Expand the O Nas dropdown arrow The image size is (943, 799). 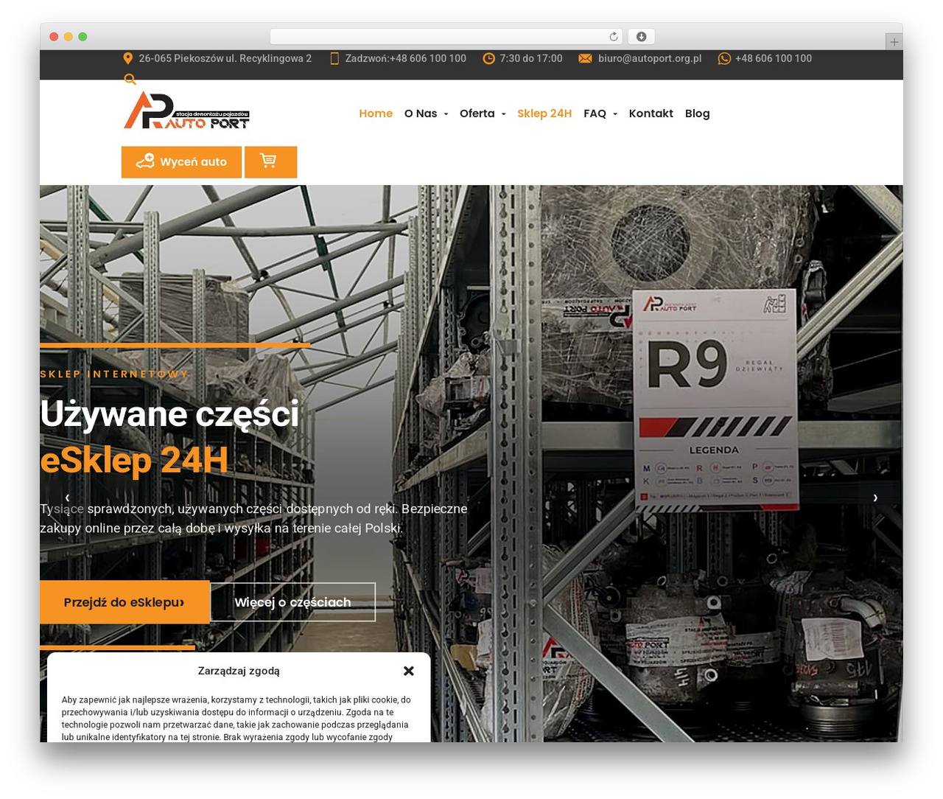tap(446, 114)
